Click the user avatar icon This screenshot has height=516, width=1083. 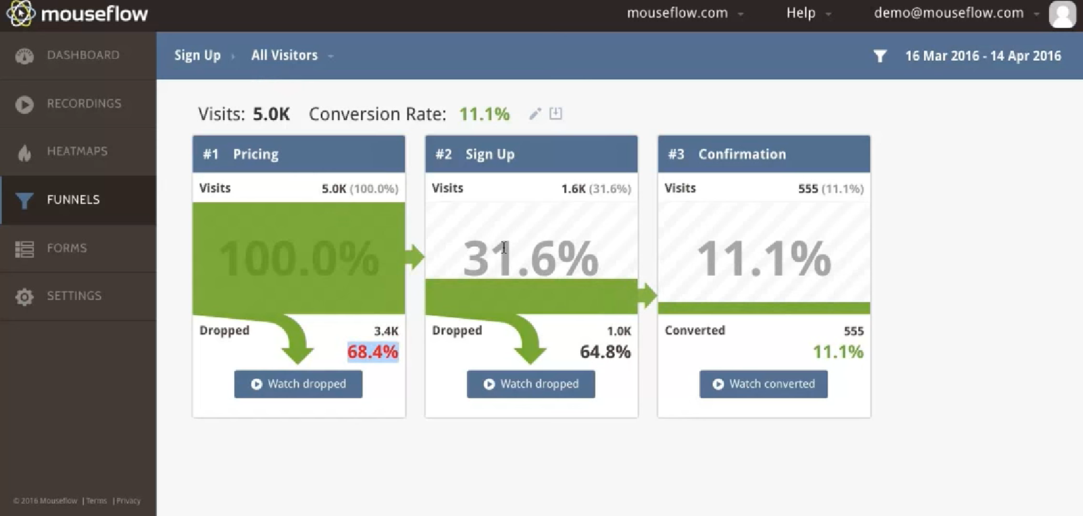coord(1062,14)
